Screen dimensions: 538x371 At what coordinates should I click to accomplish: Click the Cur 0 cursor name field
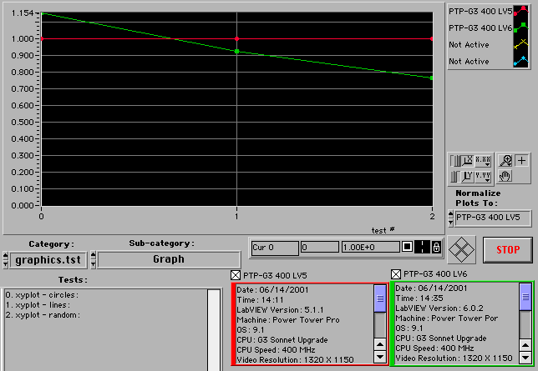pyautogui.click(x=275, y=248)
